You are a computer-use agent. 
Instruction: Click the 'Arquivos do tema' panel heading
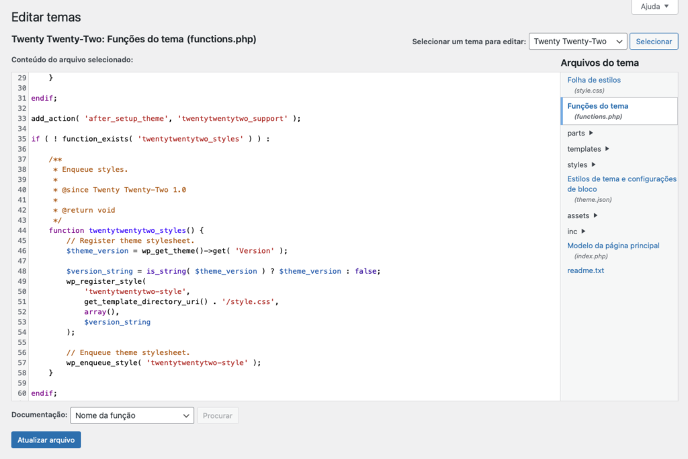click(x=601, y=62)
